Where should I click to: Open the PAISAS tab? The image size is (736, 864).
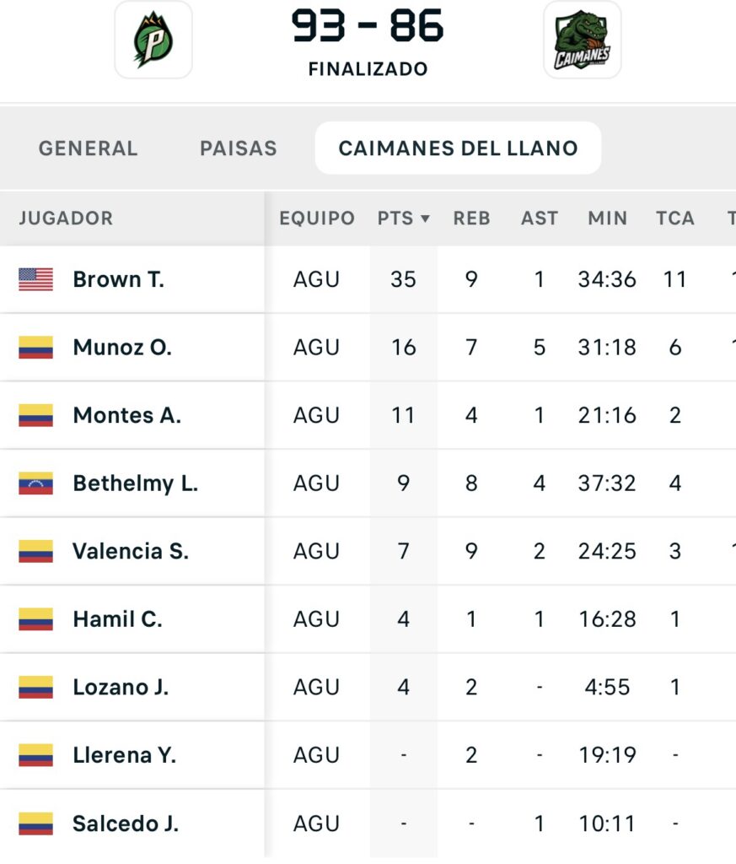(x=238, y=148)
